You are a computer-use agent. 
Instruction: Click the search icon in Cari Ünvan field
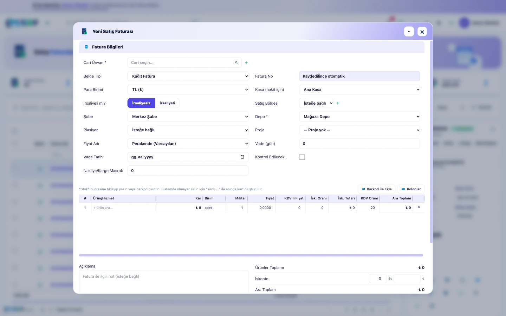(x=236, y=62)
